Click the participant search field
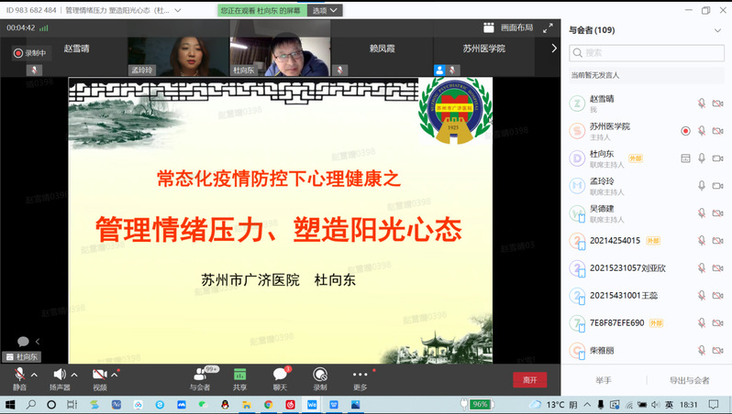This screenshot has width=732, height=414. pyautogui.click(x=647, y=52)
